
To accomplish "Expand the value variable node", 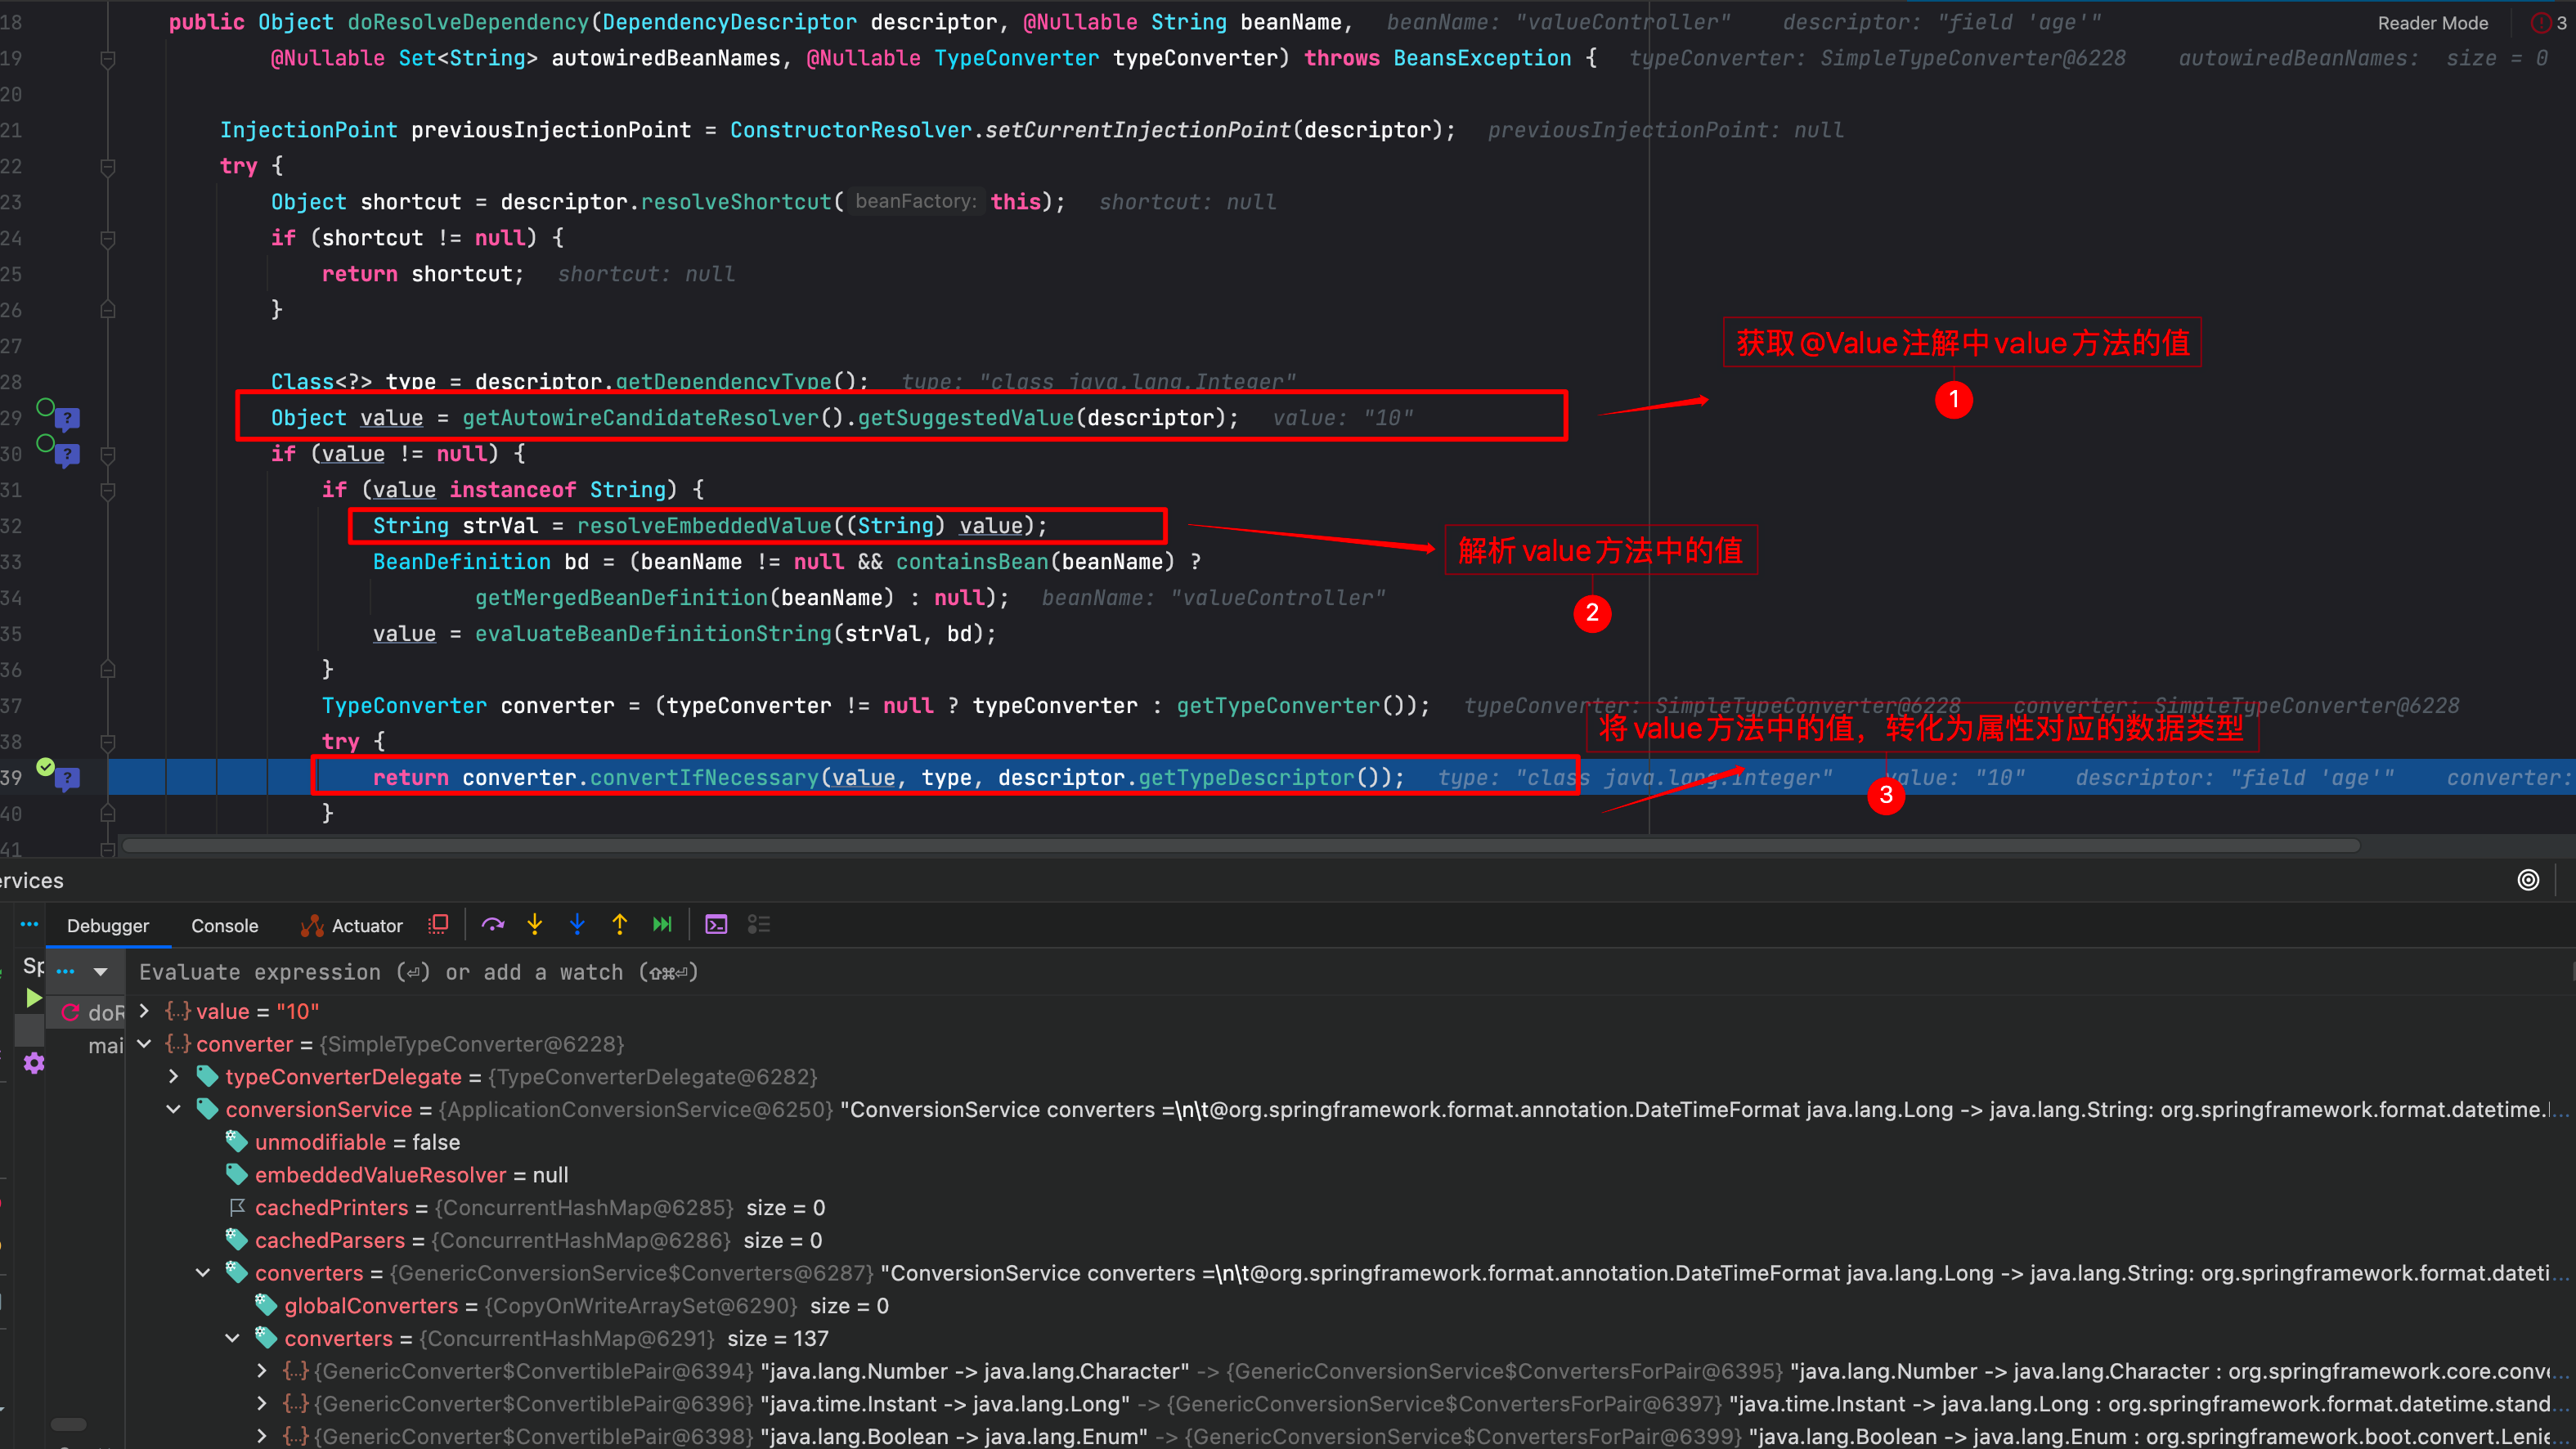I will coord(143,1011).
